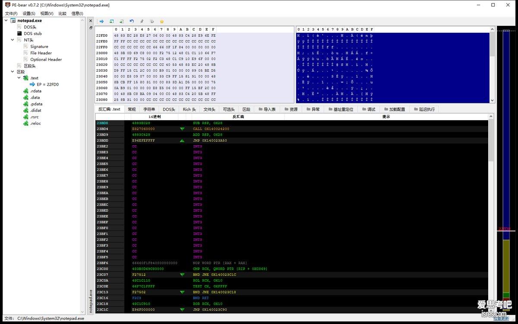
Task: Click the gray pin toolbar icon
Action: 142,21
